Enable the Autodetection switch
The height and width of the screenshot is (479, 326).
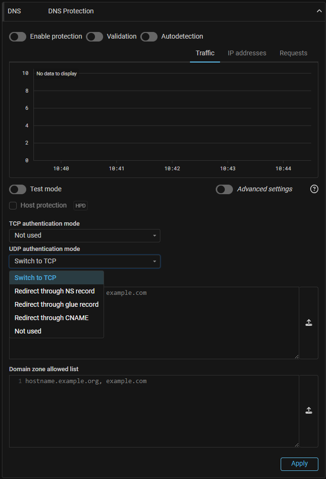pyautogui.click(x=149, y=37)
